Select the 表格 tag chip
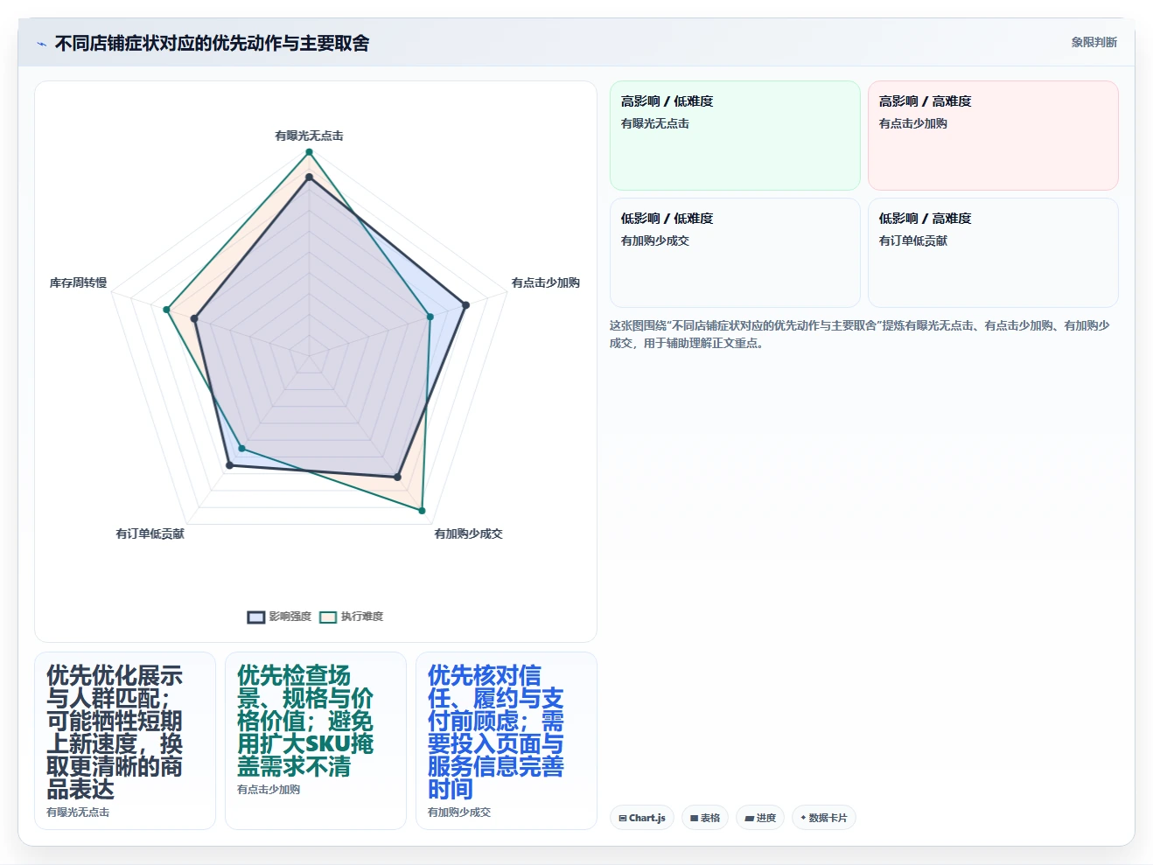Viewport: 1153px width, 865px height. [x=705, y=818]
